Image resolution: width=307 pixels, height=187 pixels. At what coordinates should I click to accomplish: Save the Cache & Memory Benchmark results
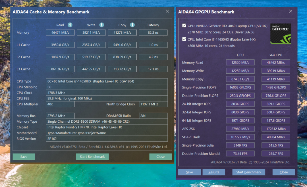(x=24, y=157)
